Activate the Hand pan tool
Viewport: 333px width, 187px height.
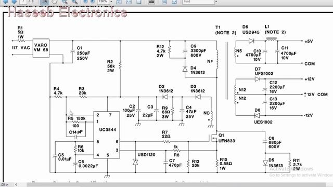(54, 2)
